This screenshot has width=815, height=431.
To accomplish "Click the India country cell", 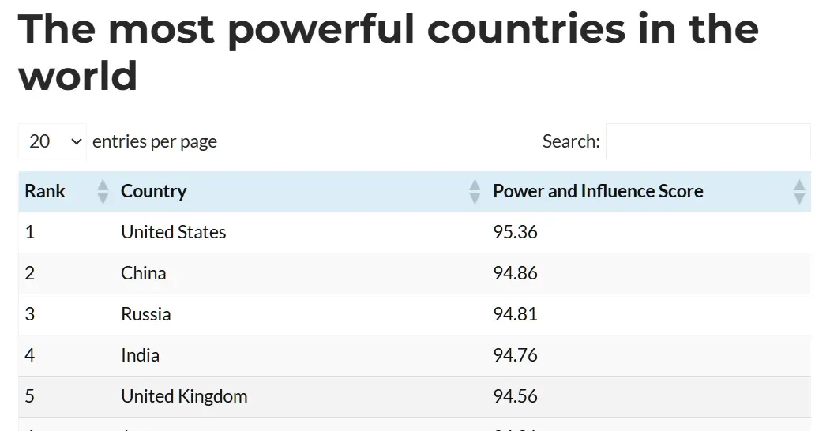I will pos(141,355).
